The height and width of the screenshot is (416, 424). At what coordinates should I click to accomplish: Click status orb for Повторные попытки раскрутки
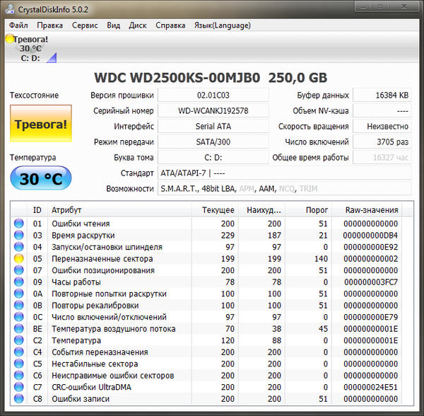pyautogui.click(x=18, y=294)
